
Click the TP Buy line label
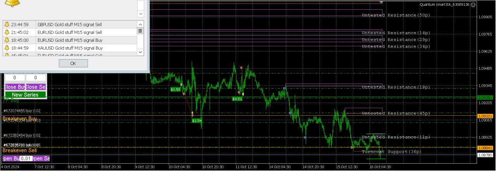tap(11, 100)
